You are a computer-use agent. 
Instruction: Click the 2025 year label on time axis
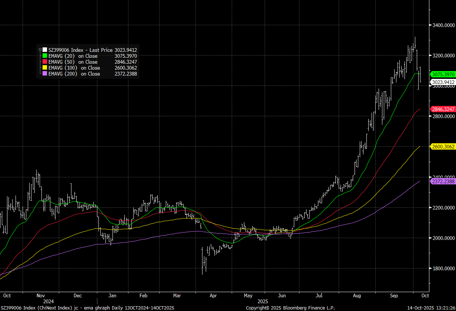pos(262,302)
